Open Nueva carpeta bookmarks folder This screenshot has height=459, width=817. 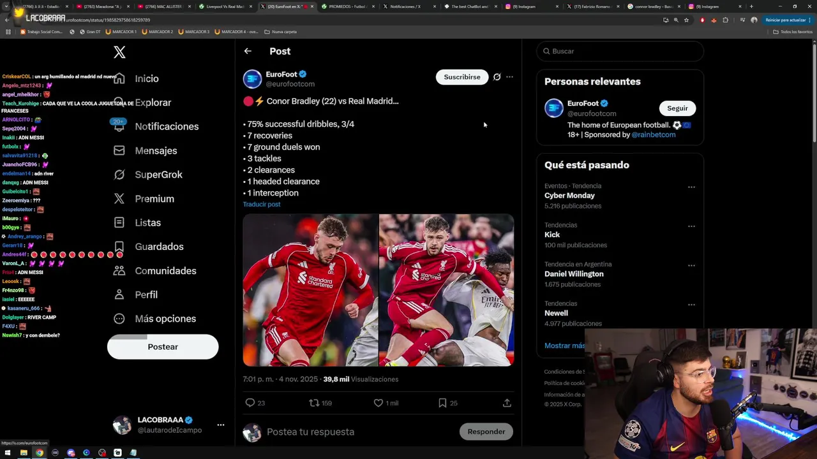(x=281, y=31)
